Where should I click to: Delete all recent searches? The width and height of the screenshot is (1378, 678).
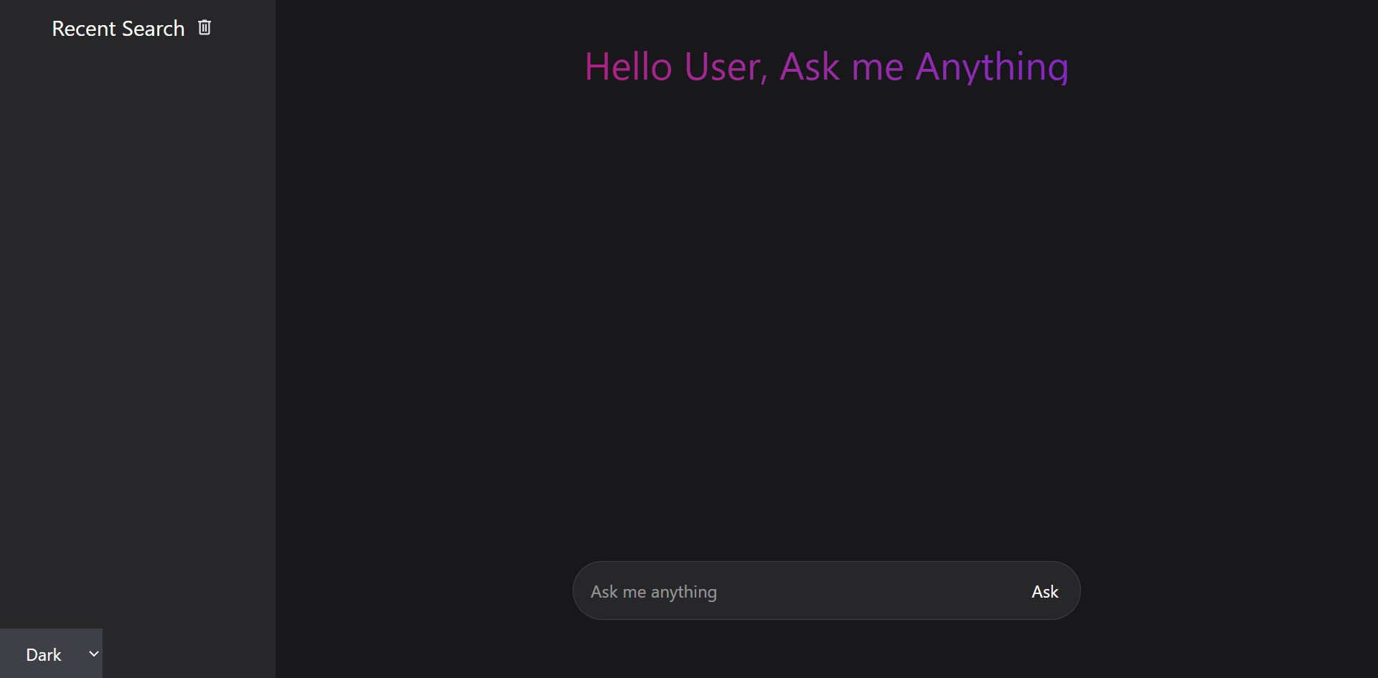tap(205, 27)
